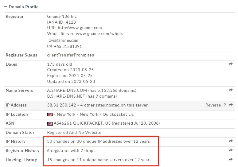Collapse the Domain Profile section

point(6,7)
